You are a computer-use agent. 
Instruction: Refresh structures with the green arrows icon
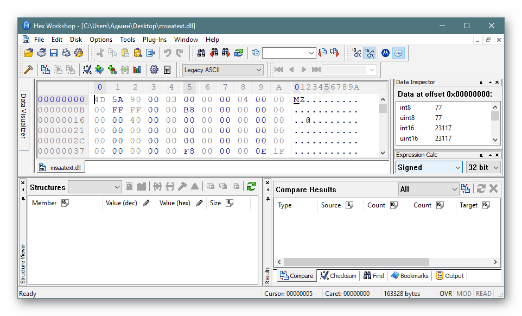(251, 186)
